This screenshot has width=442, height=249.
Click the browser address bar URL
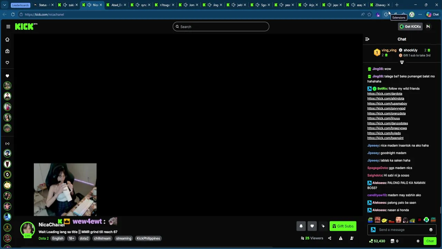[x=44, y=15]
